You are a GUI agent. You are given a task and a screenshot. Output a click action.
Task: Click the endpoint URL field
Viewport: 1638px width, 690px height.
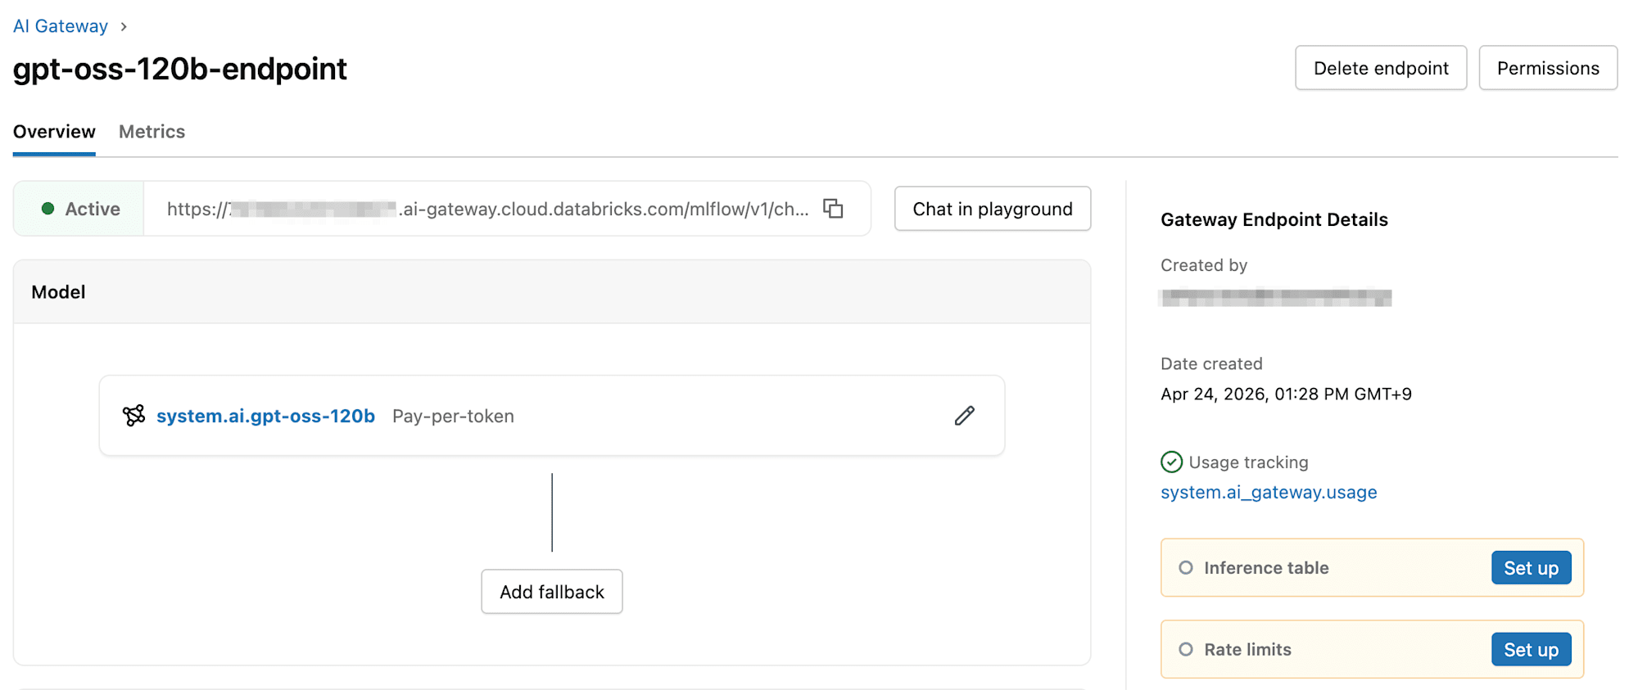(x=507, y=209)
